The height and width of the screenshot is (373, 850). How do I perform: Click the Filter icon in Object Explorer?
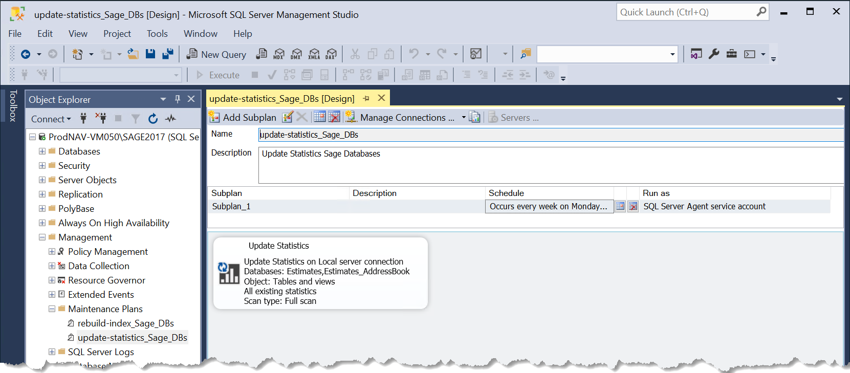pos(136,119)
